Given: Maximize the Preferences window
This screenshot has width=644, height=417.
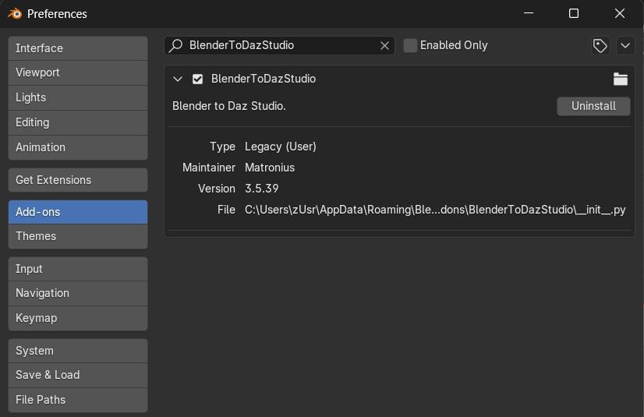Looking at the screenshot, I should [574, 13].
